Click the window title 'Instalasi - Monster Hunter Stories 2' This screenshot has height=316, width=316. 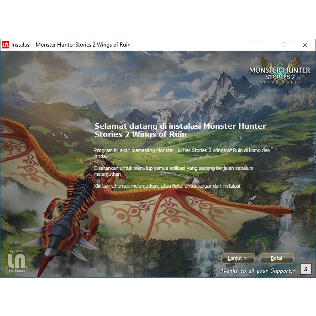tap(71, 45)
